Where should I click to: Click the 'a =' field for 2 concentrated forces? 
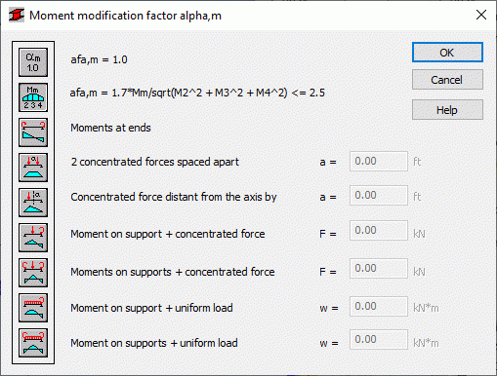point(379,161)
